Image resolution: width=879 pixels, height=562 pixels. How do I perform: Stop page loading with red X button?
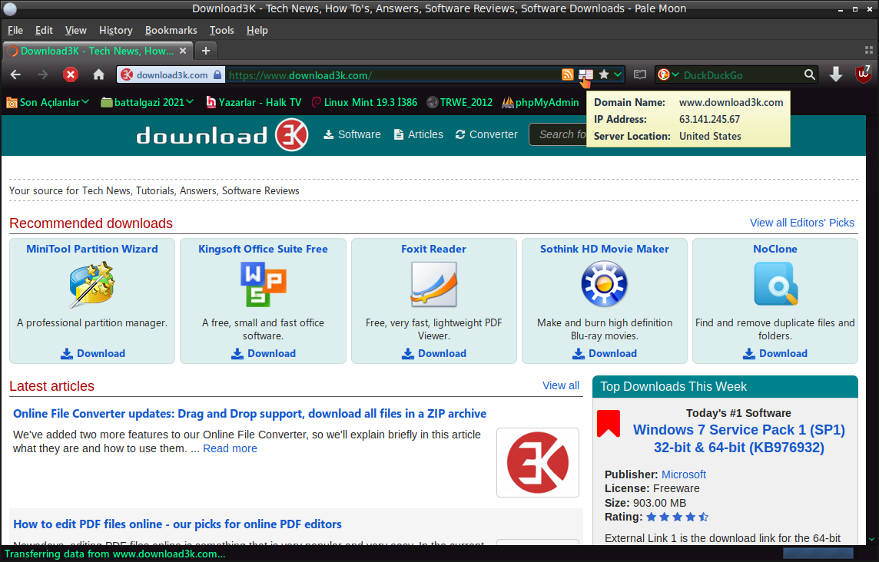pos(71,74)
